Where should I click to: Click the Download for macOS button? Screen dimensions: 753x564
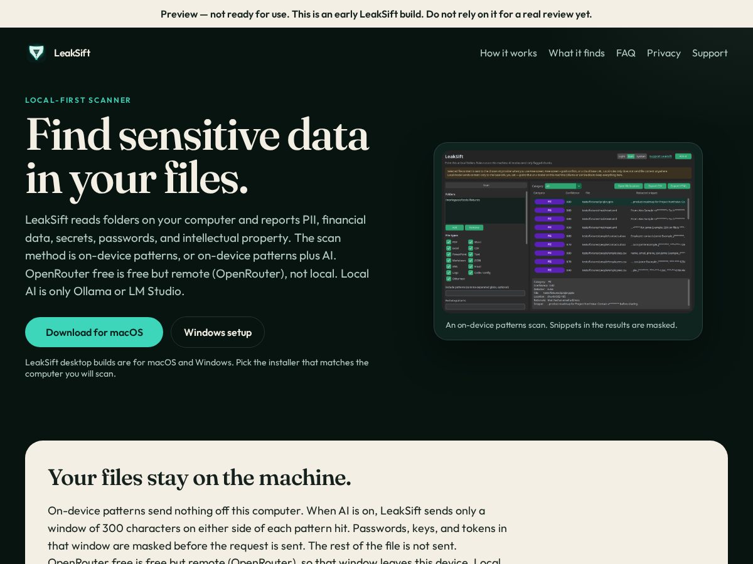[x=94, y=332]
